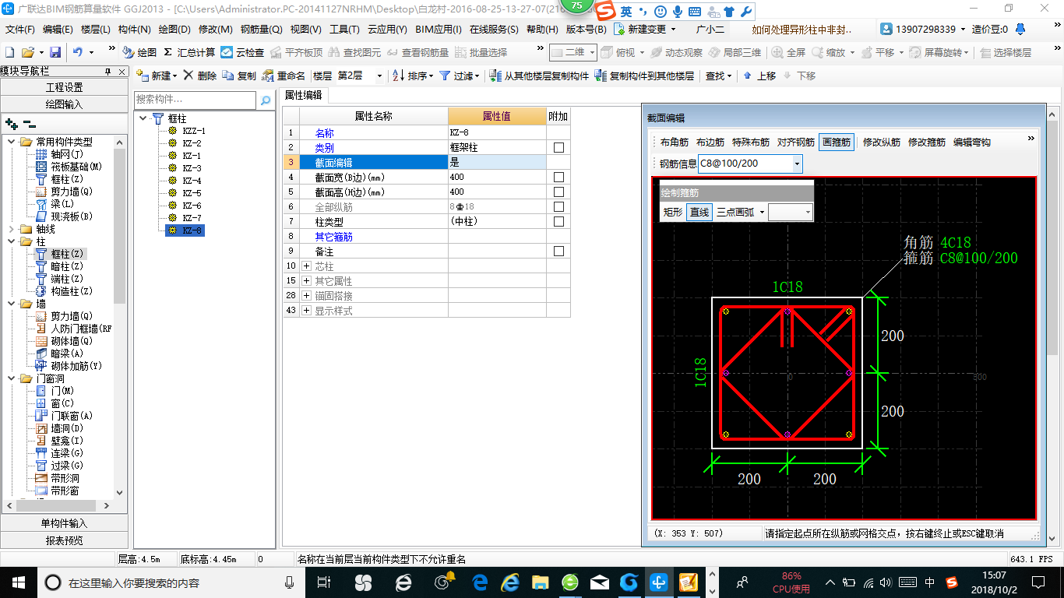Expand the 显示样式 property group
This screenshot has height=598, width=1064.
(305, 311)
